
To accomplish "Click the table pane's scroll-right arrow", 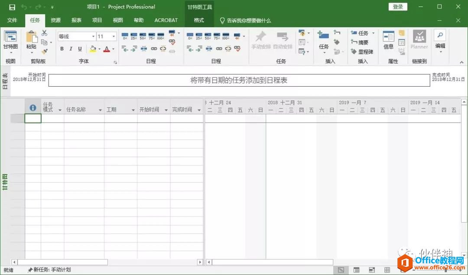I will (200, 262).
